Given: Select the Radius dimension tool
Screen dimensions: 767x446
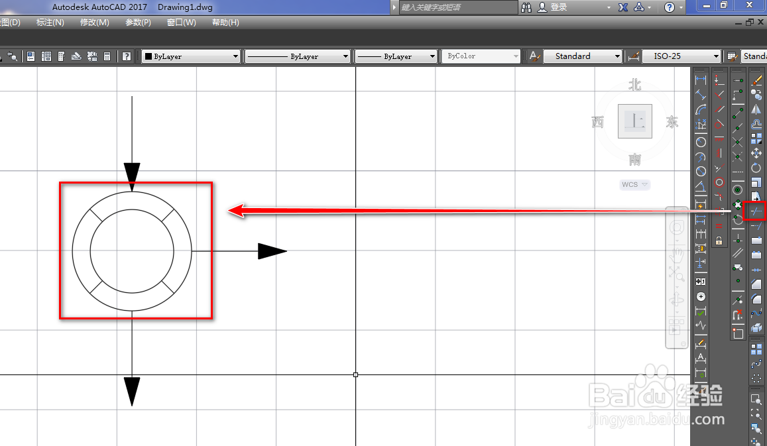Looking at the screenshot, I should point(701,142).
